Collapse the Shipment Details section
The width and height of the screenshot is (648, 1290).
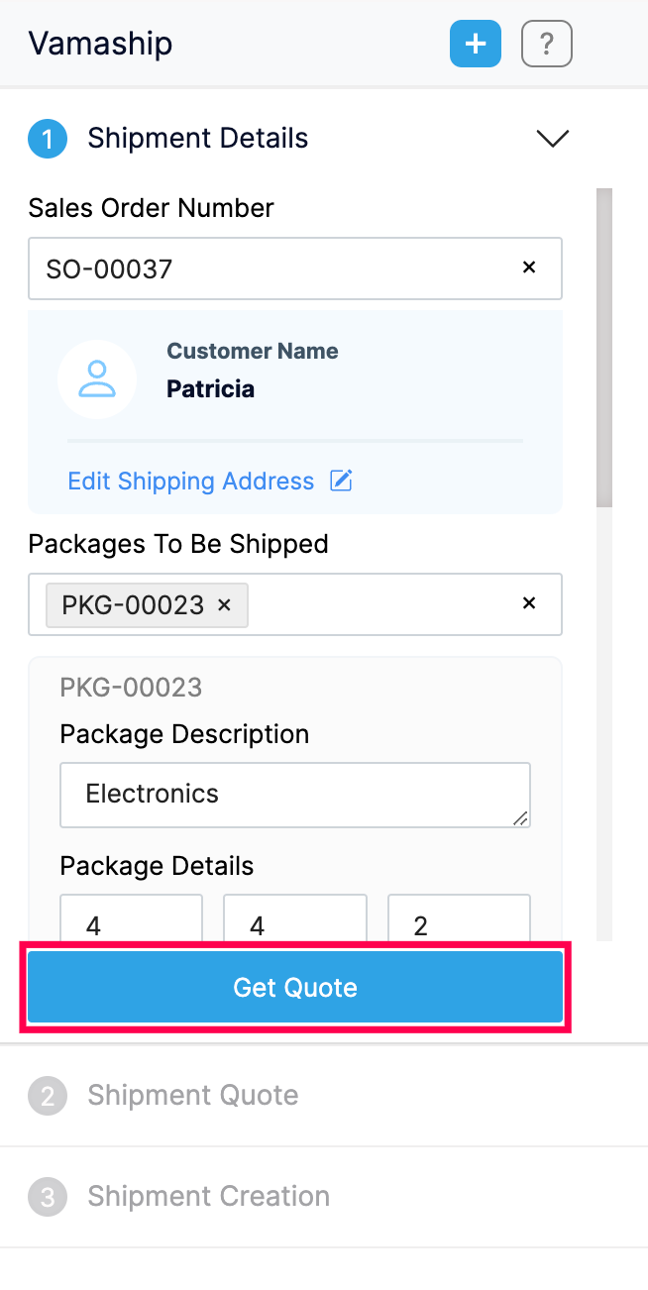point(552,139)
